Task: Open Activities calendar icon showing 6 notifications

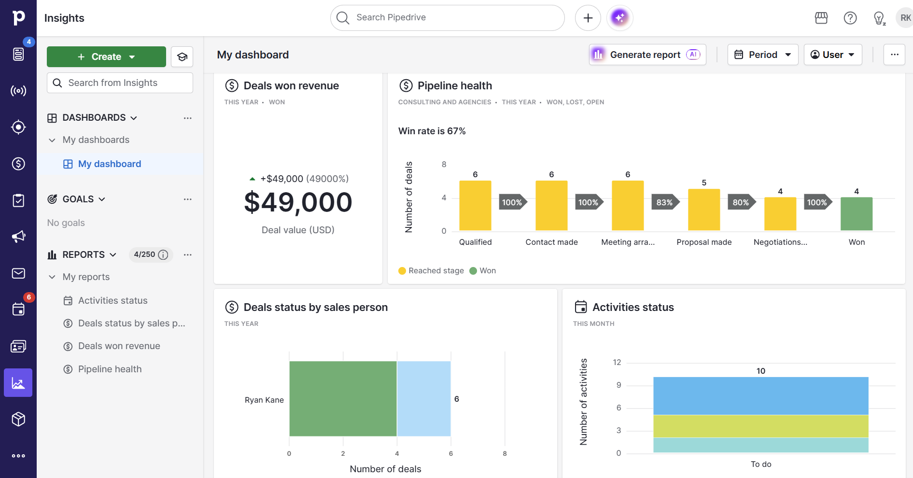Action: tap(18, 309)
